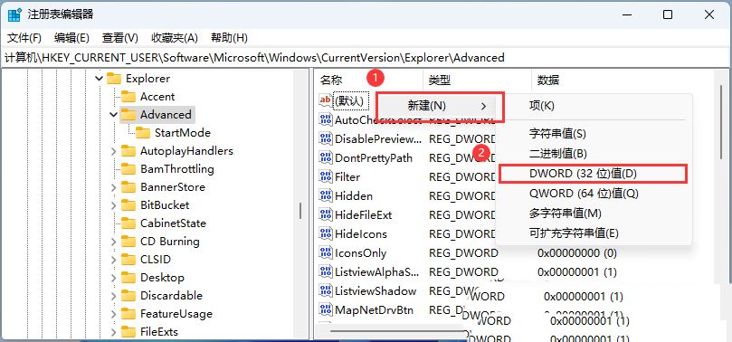This screenshot has height=342, width=732.
Task: Click the registry path address bar
Action: (366, 58)
